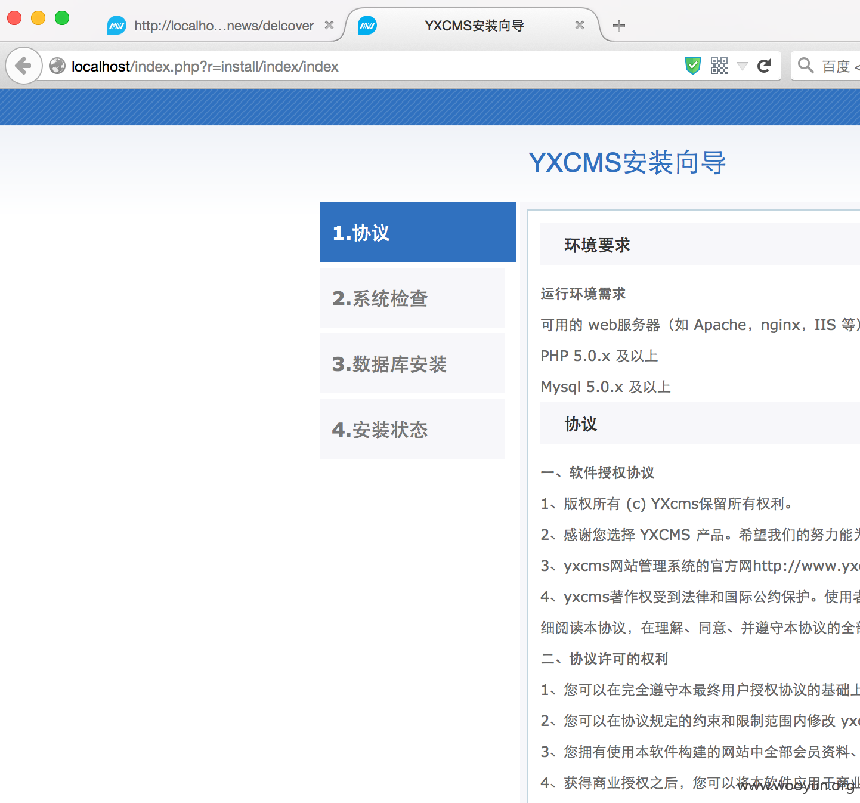The width and height of the screenshot is (860, 803).
Task: Click the line 4、yxcms著作权受到法律
Action: (x=700, y=597)
